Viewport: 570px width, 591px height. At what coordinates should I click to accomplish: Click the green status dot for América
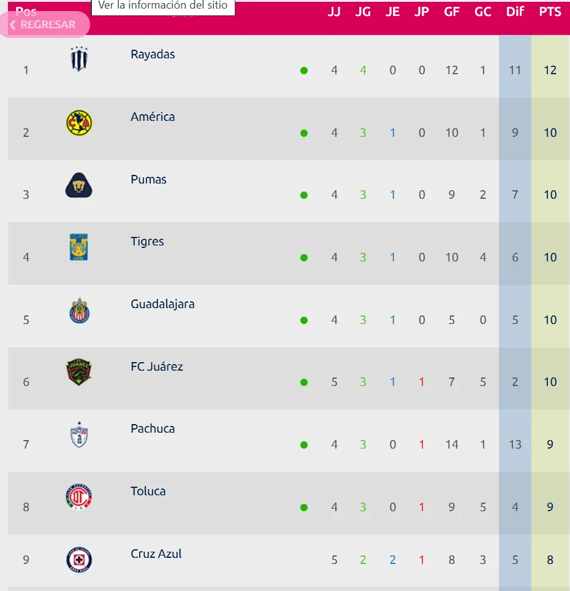click(x=304, y=133)
